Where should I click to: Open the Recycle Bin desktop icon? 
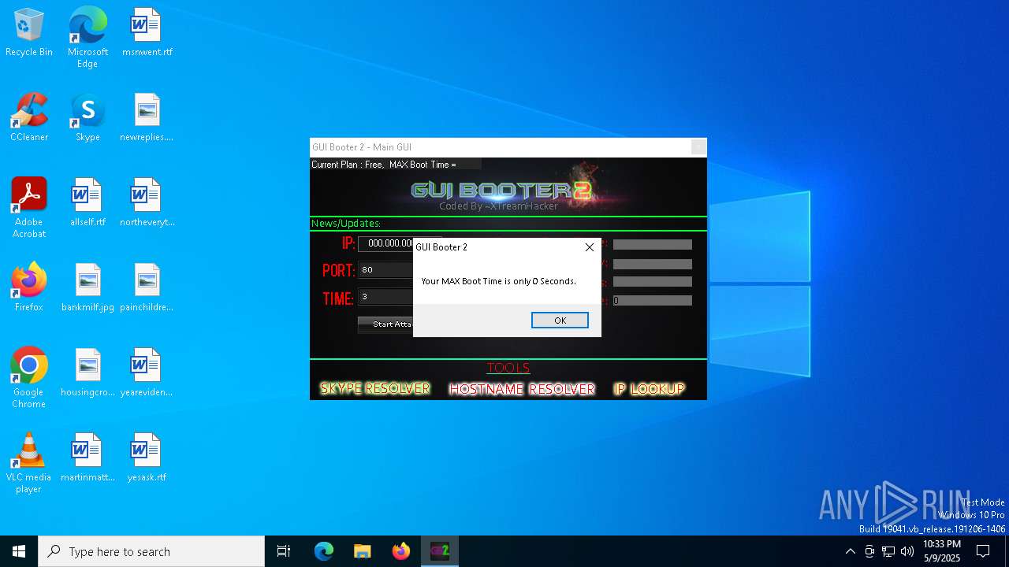pos(29,33)
